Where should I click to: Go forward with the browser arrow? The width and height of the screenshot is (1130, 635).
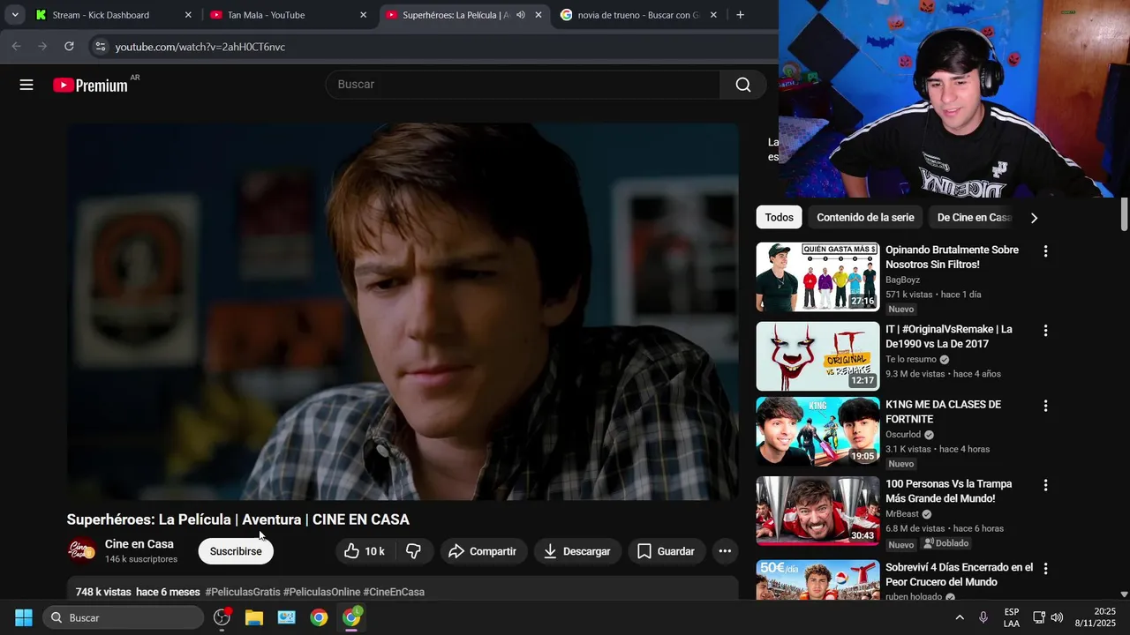41,47
